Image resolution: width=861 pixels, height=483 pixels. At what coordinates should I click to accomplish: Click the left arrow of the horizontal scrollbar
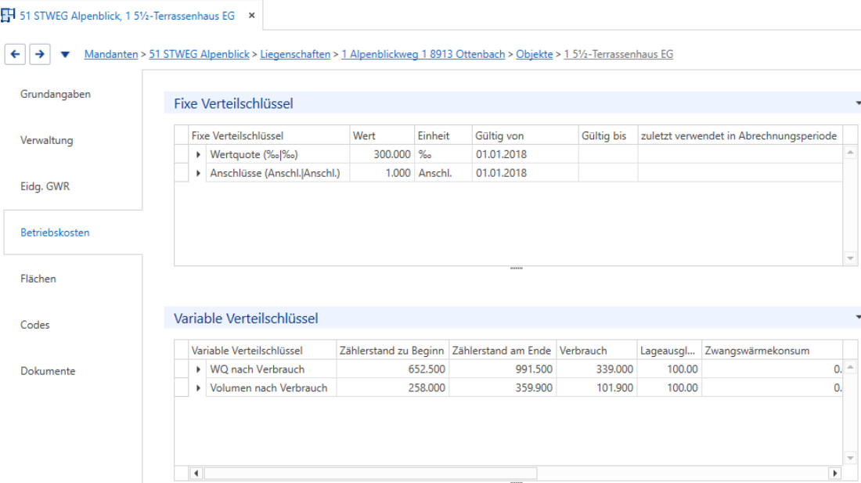click(196, 473)
